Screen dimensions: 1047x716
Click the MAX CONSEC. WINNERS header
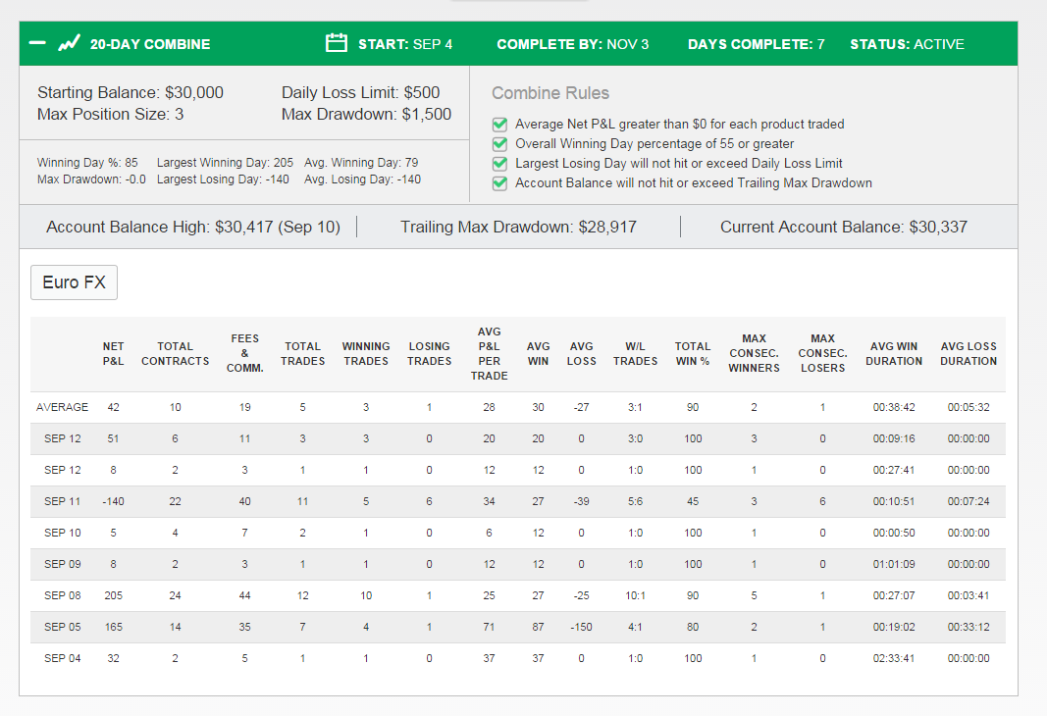point(754,353)
